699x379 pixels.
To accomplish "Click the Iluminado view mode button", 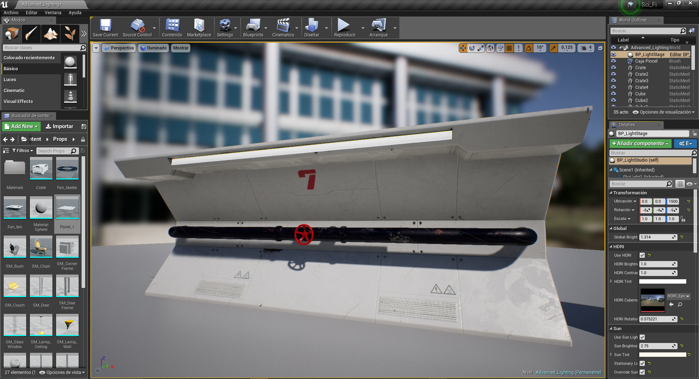I will tap(153, 48).
